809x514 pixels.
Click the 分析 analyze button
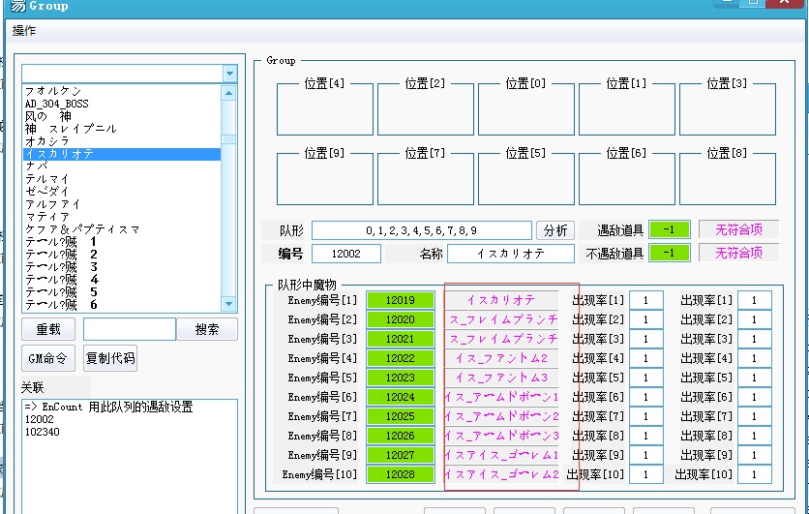pyautogui.click(x=555, y=230)
